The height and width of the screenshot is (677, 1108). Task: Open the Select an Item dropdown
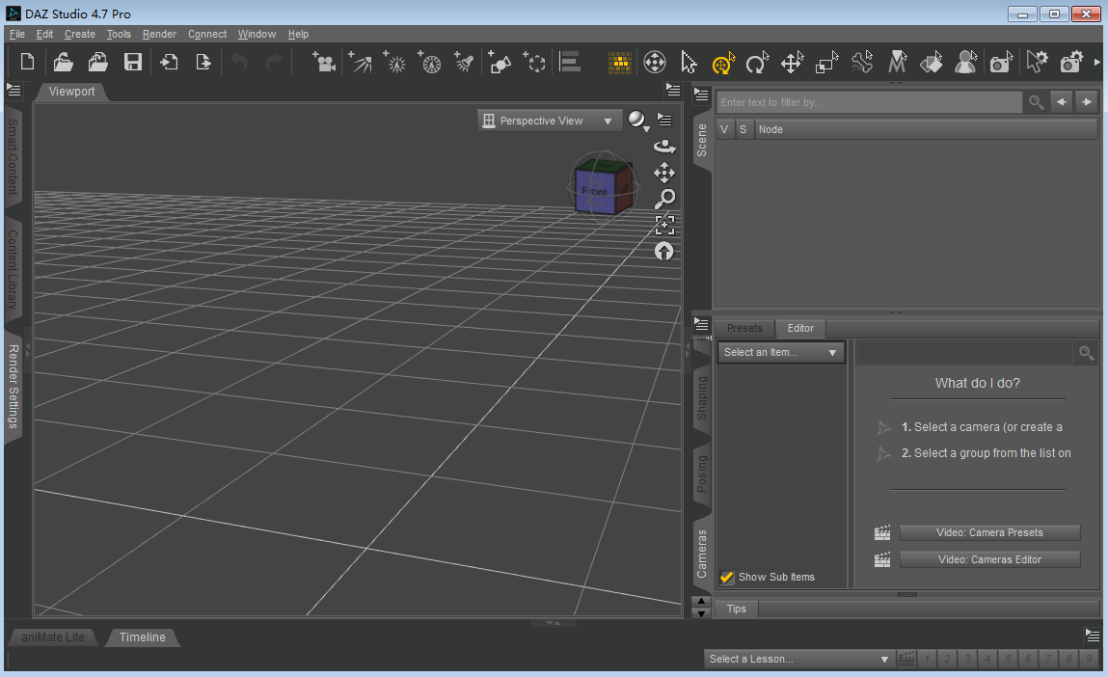pos(781,352)
